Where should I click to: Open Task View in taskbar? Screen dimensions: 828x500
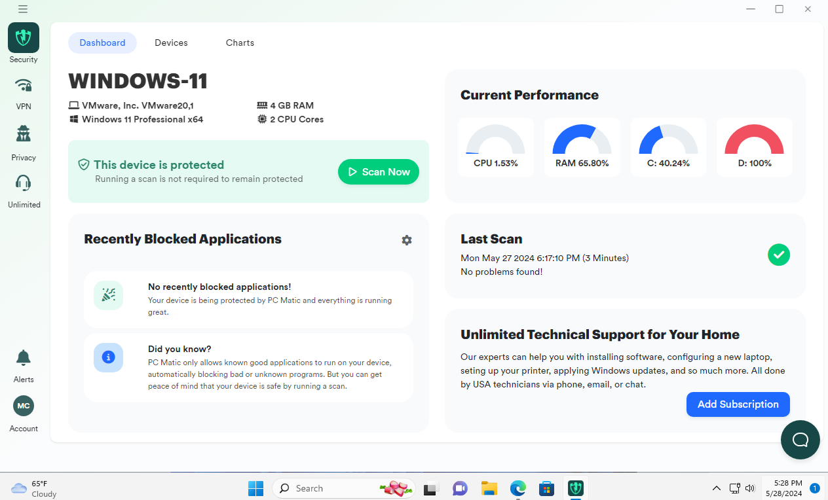coord(430,488)
